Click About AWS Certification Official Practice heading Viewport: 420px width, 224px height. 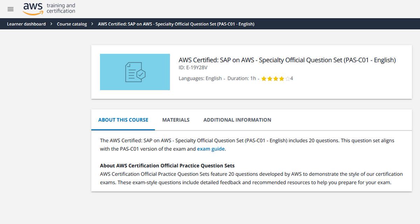(167, 166)
